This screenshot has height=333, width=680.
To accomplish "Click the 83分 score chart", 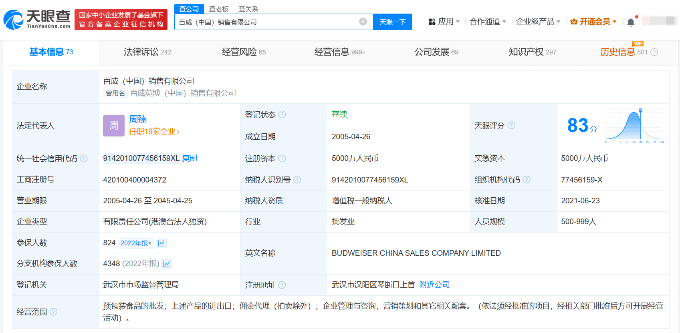I will tap(635, 125).
